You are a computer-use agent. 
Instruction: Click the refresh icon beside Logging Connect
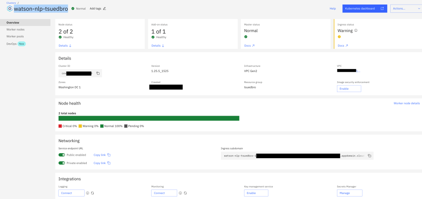point(92,193)
